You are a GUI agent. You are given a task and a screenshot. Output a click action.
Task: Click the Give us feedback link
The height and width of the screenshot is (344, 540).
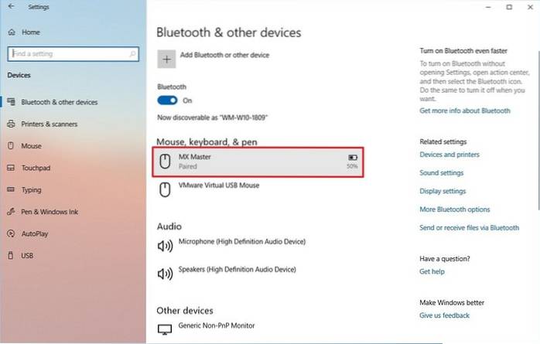(445, 315)
